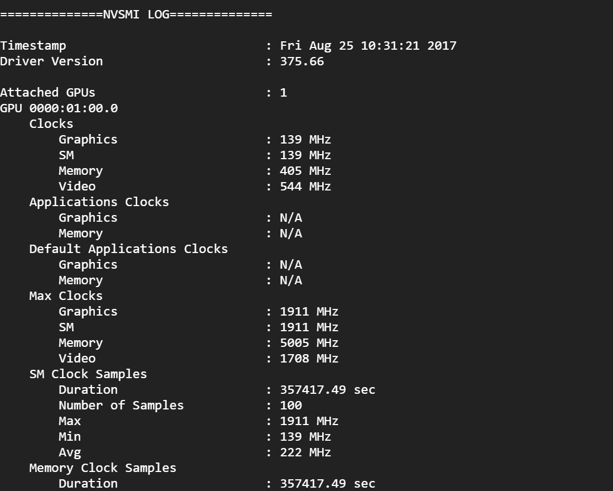This screenshot has width=613, height=491.
Task: Click the Video clock 544 MHz value
Action: 305,187
